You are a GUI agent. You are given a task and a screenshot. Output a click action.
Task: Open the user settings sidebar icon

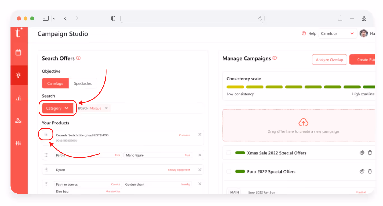[18, 121]
